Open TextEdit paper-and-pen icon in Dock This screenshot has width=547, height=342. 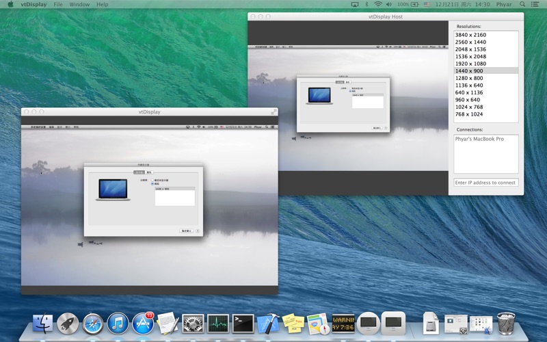click(x=168, y=323)
